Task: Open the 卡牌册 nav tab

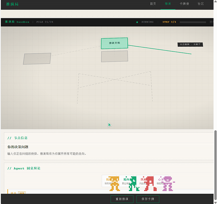Action: (184, 4)
